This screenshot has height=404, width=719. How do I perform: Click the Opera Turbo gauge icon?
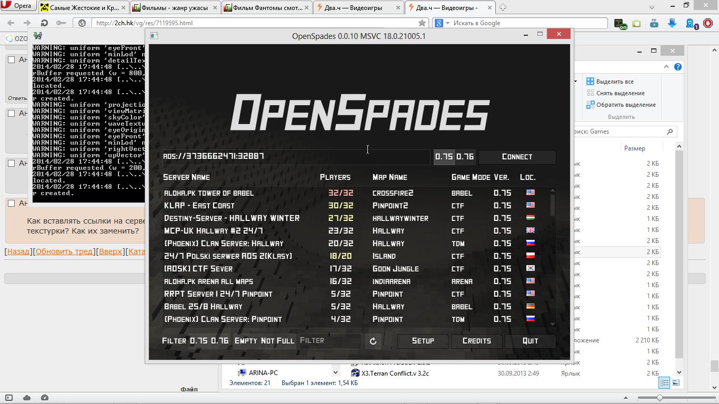45,398
